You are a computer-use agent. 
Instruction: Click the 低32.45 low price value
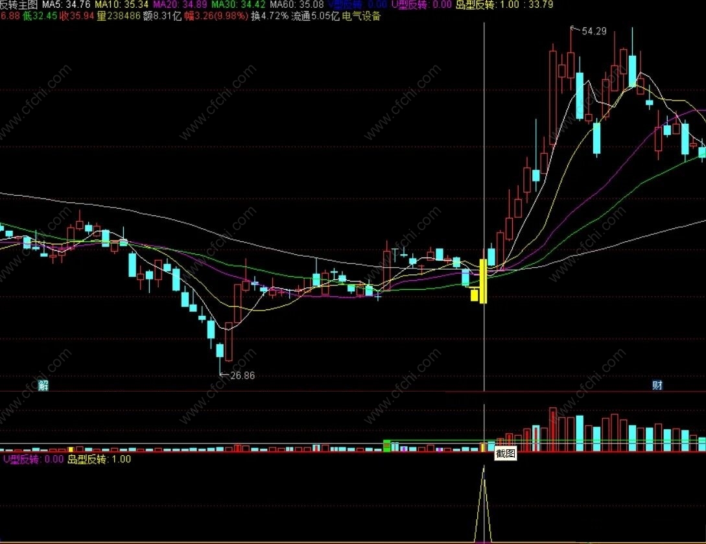[40, 17]
